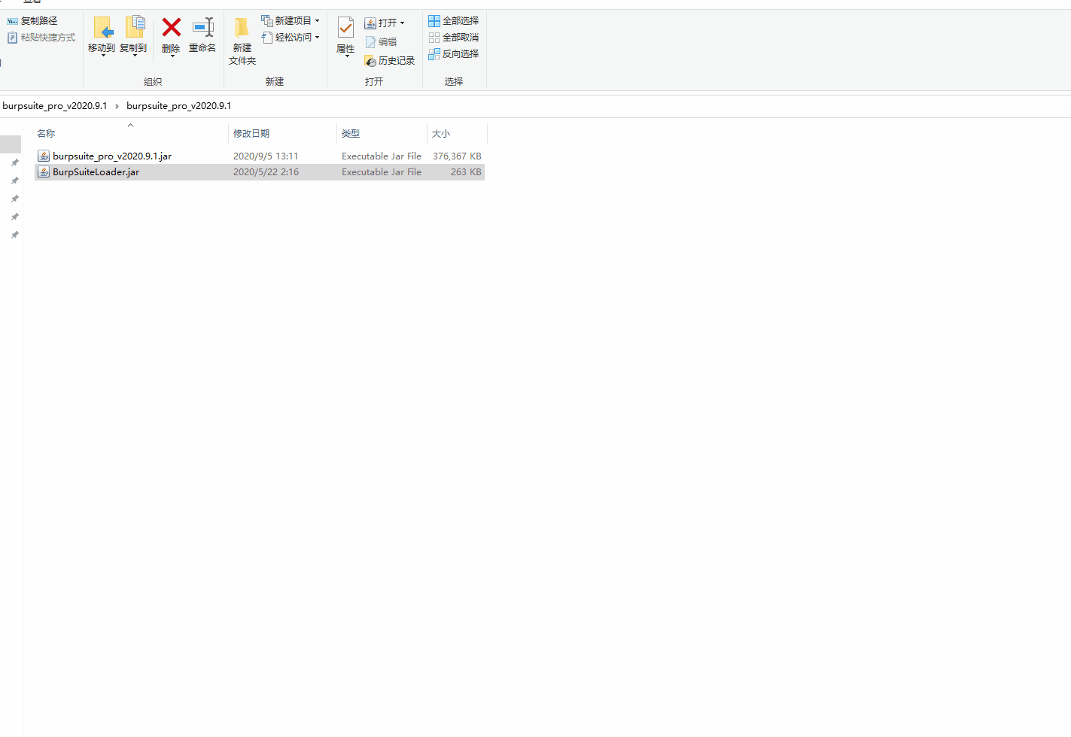Click Select none (全部取消)
Viewport: 1071px width, 737px height.
point(454,38)
